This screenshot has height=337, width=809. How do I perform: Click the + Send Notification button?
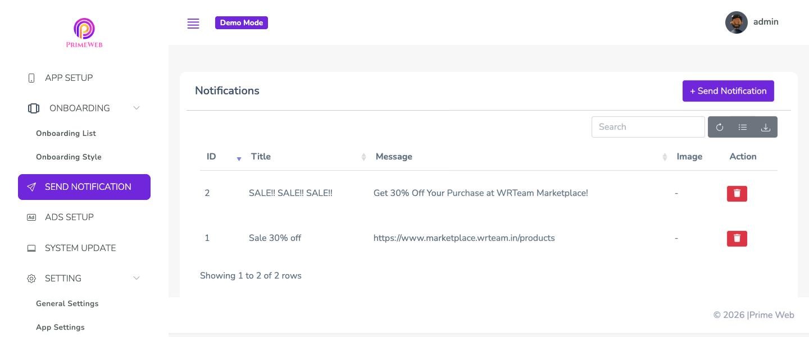click(728, 91)
